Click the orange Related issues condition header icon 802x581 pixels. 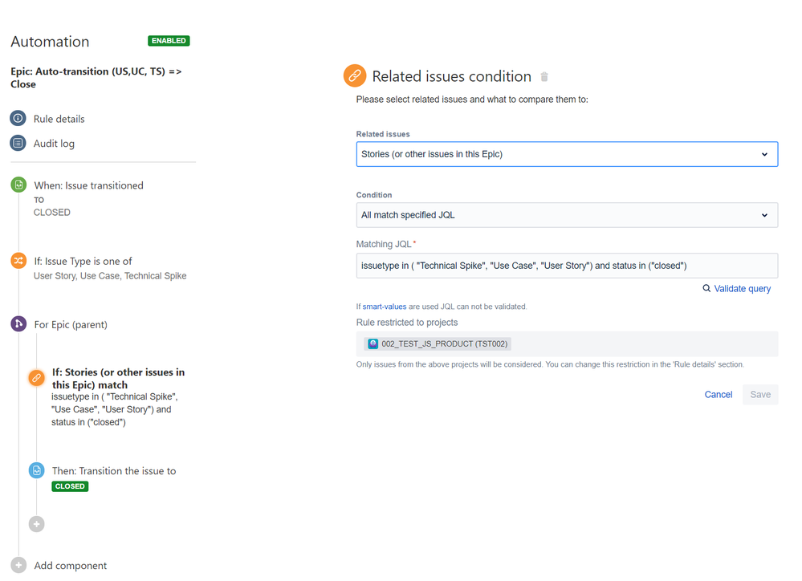[x=355, y=75]
